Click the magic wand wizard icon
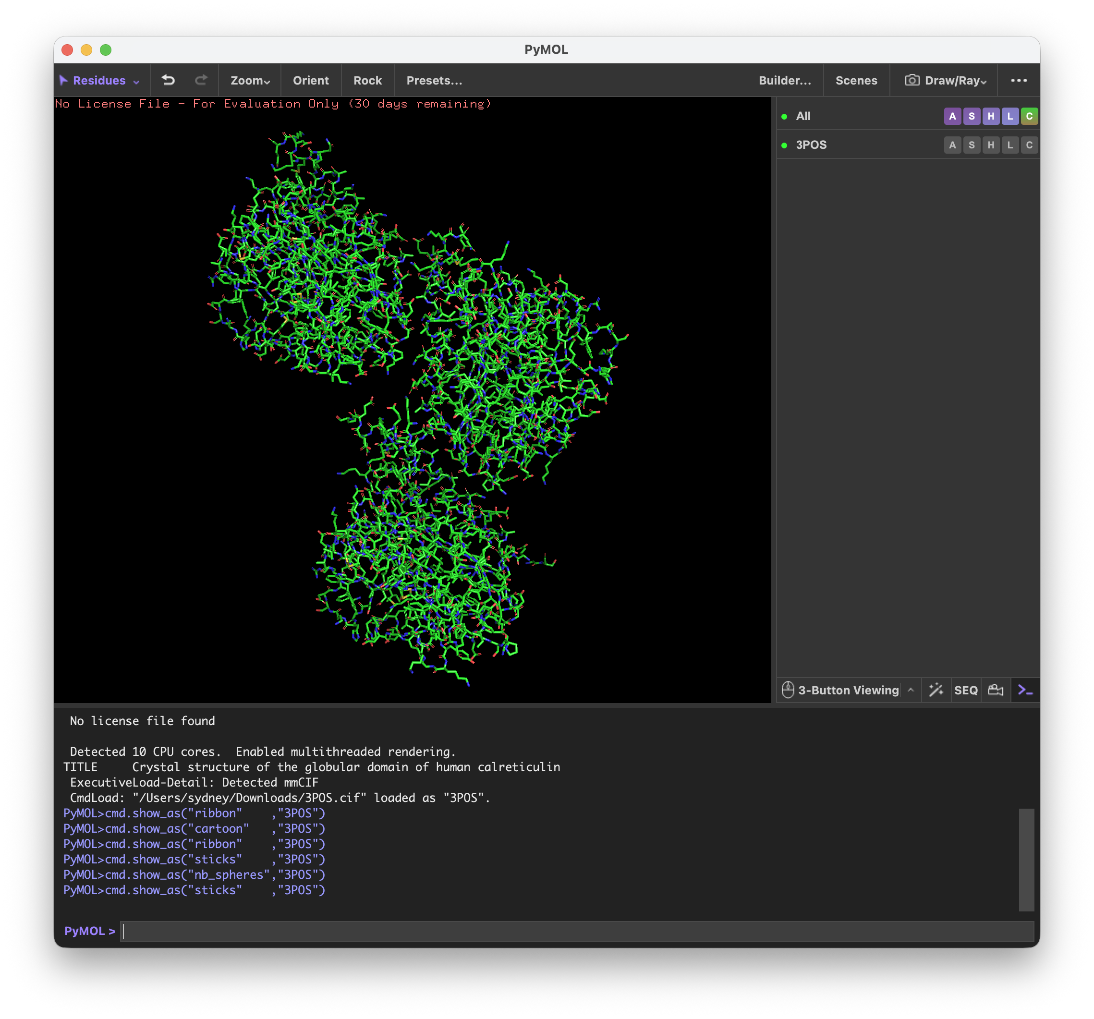 [x=936, y=690]
